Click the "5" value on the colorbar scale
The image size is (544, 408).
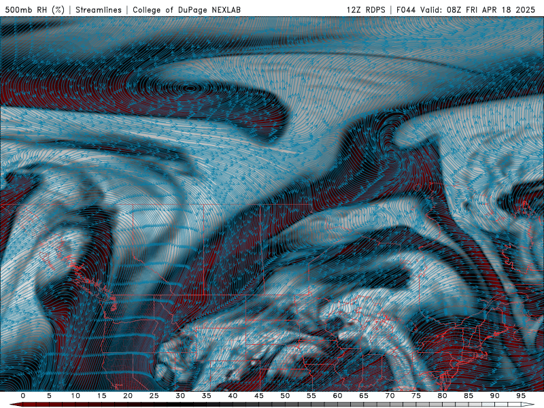point(49,396)
